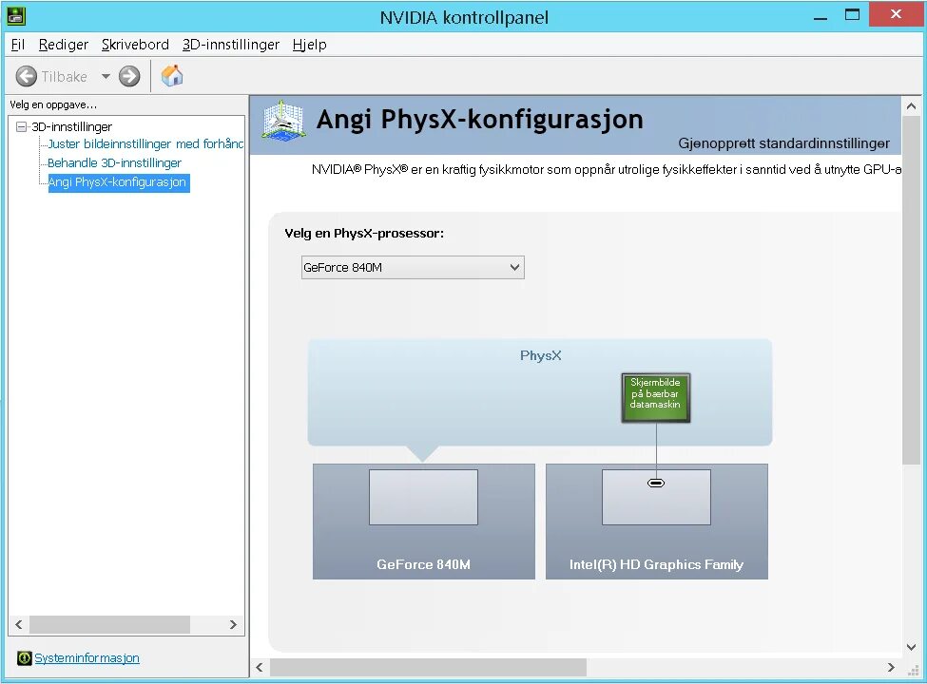Click the forward arrow navigation button
The image size is (927, 684).
(x=129, y=76)
